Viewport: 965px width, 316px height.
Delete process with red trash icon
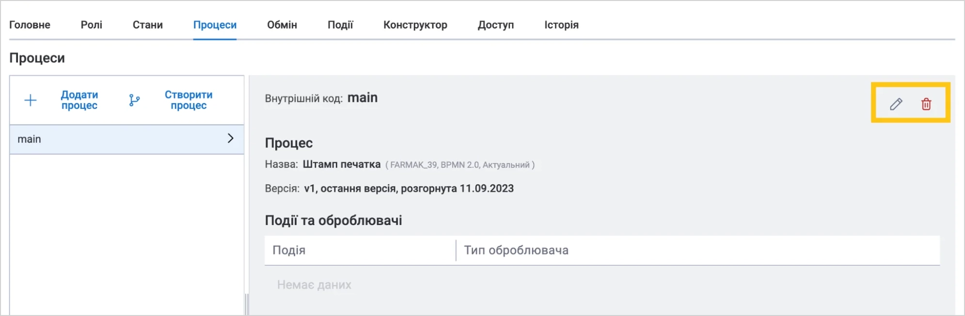click(x=926, y=104)
